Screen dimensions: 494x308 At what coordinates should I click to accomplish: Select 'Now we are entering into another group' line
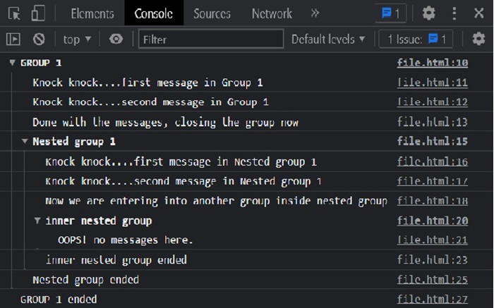(x=216, y=201)
